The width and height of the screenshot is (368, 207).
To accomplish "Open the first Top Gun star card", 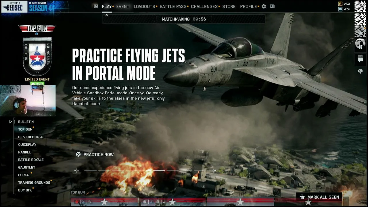I will click(104, 202).
